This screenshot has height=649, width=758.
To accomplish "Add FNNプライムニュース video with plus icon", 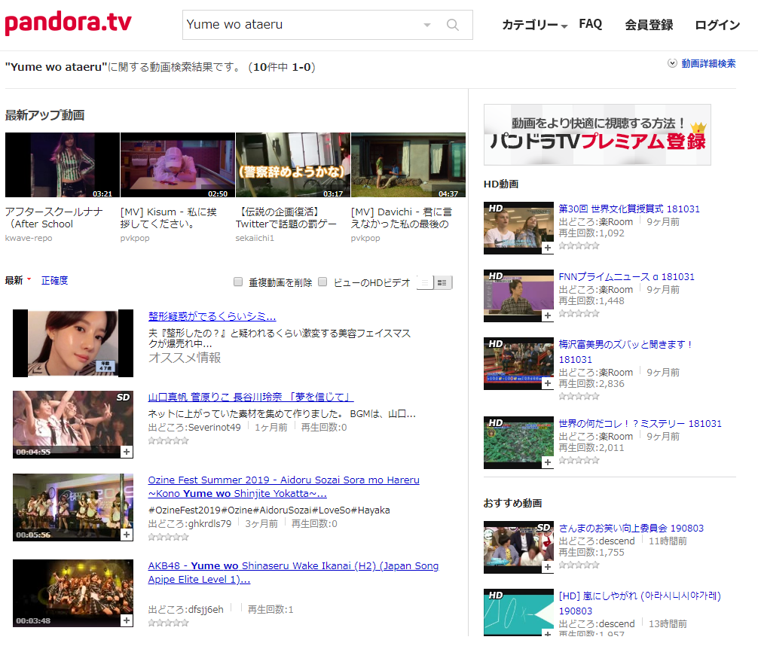I will pos(547,315).
